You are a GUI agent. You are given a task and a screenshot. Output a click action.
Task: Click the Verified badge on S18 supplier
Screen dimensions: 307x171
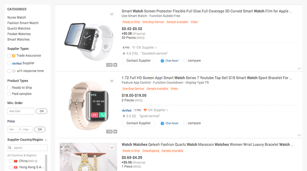(x=127, y=110)
